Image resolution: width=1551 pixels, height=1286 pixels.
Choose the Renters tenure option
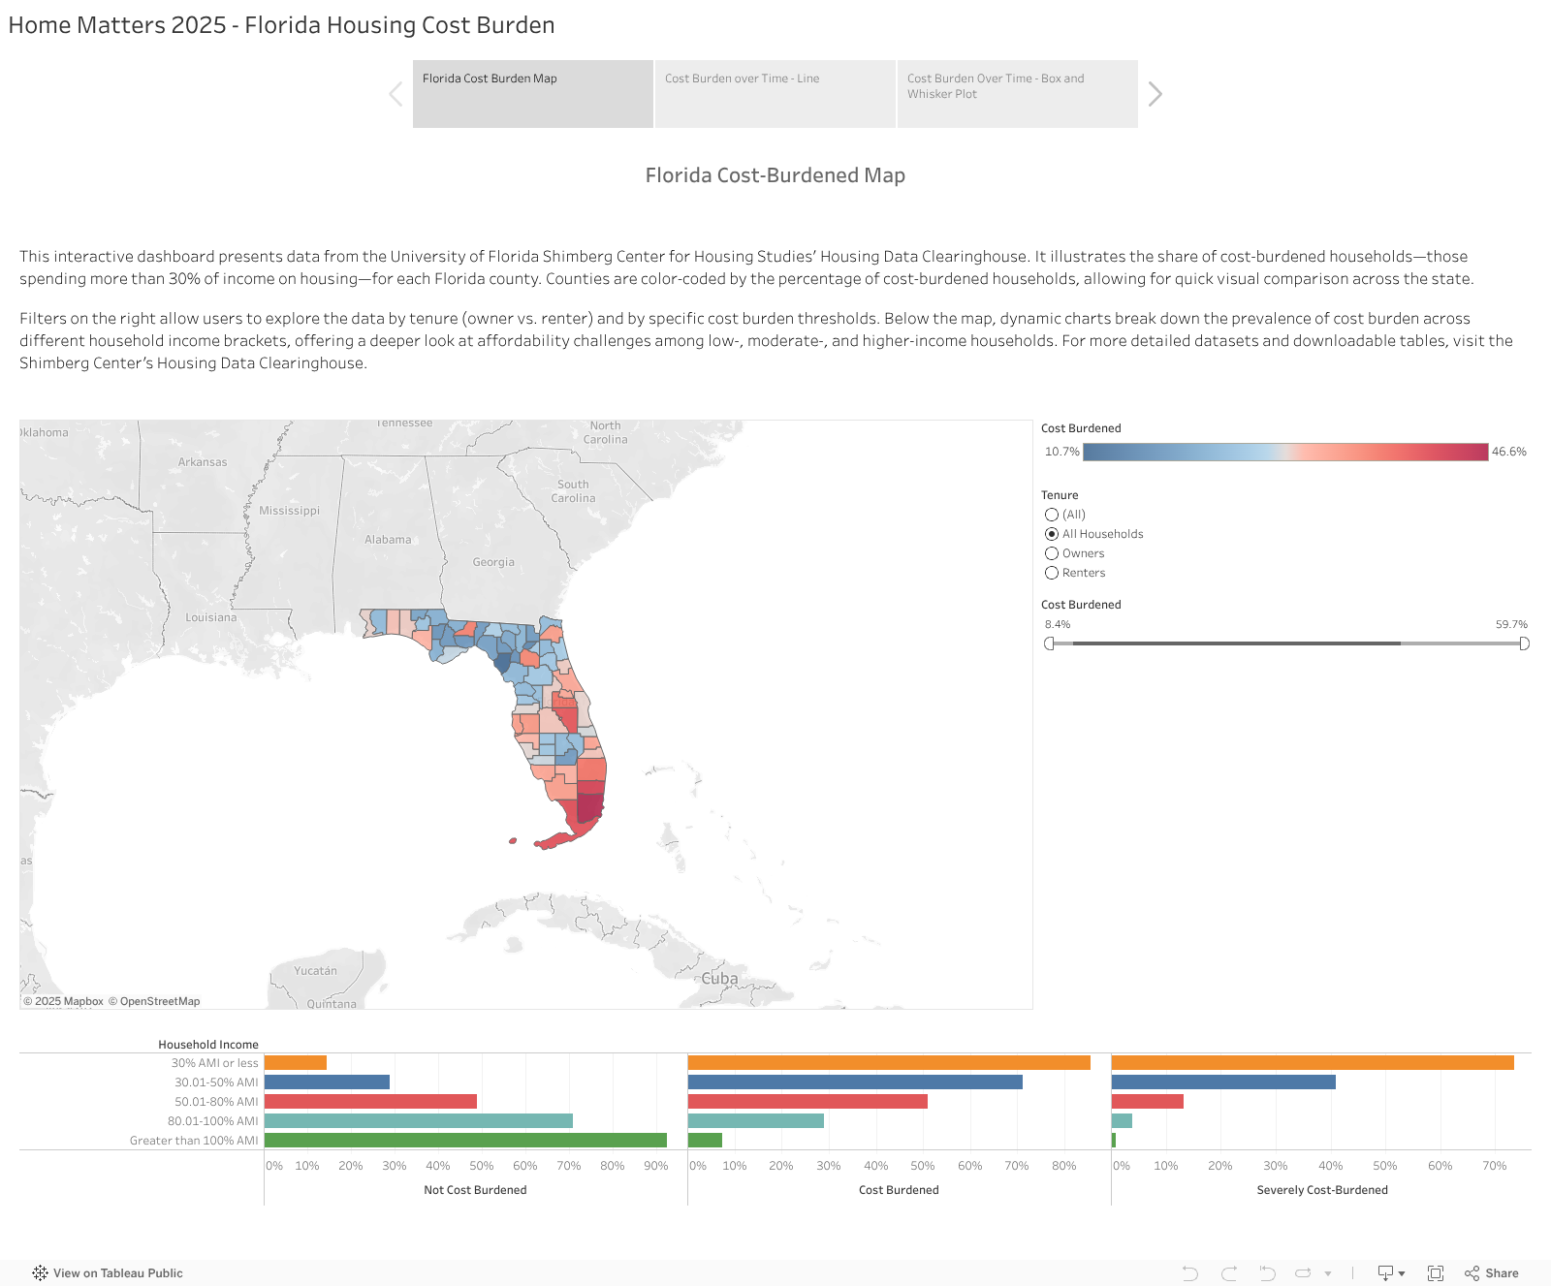coord(1052,573)
